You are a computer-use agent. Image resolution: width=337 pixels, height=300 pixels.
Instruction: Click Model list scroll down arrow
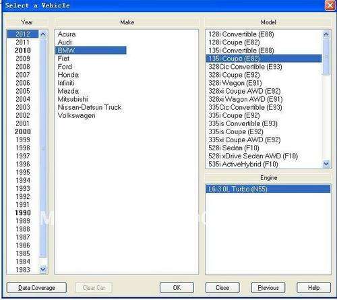point(326,164)
